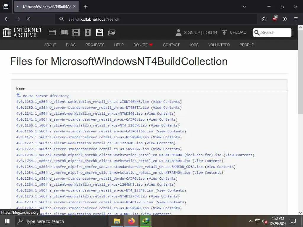Viewport: 303px width, 227px height.
Task: Click the user avatar icon
Action: (x=178, y=33)
